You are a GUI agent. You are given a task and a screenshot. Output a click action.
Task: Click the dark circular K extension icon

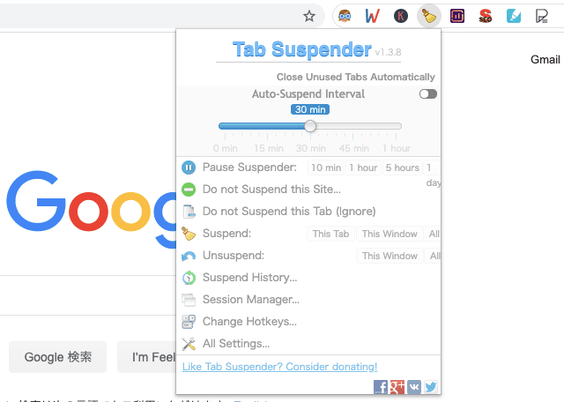(401, 16)
